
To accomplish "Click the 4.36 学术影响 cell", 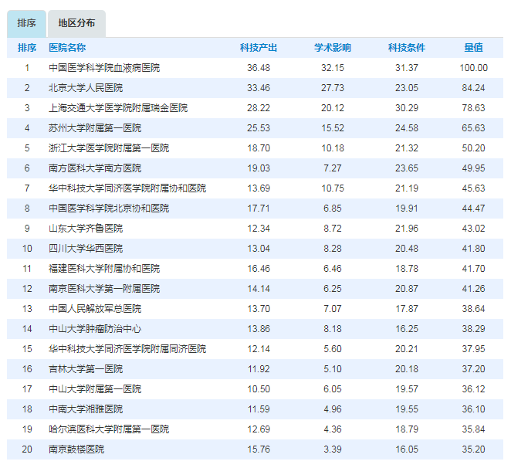I will click(333, 429).
